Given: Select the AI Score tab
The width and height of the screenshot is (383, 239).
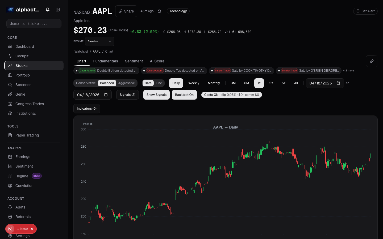Looking at the screenshot, I should coord(157,61).
